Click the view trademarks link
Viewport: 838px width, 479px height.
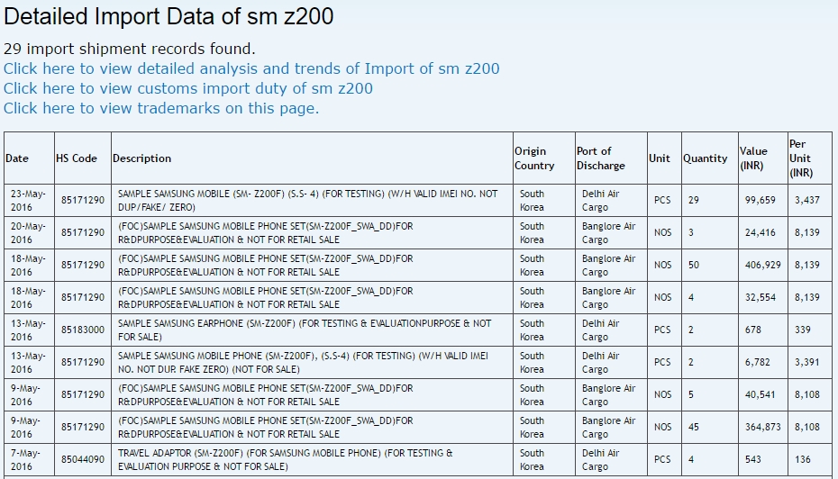[161, 108]
